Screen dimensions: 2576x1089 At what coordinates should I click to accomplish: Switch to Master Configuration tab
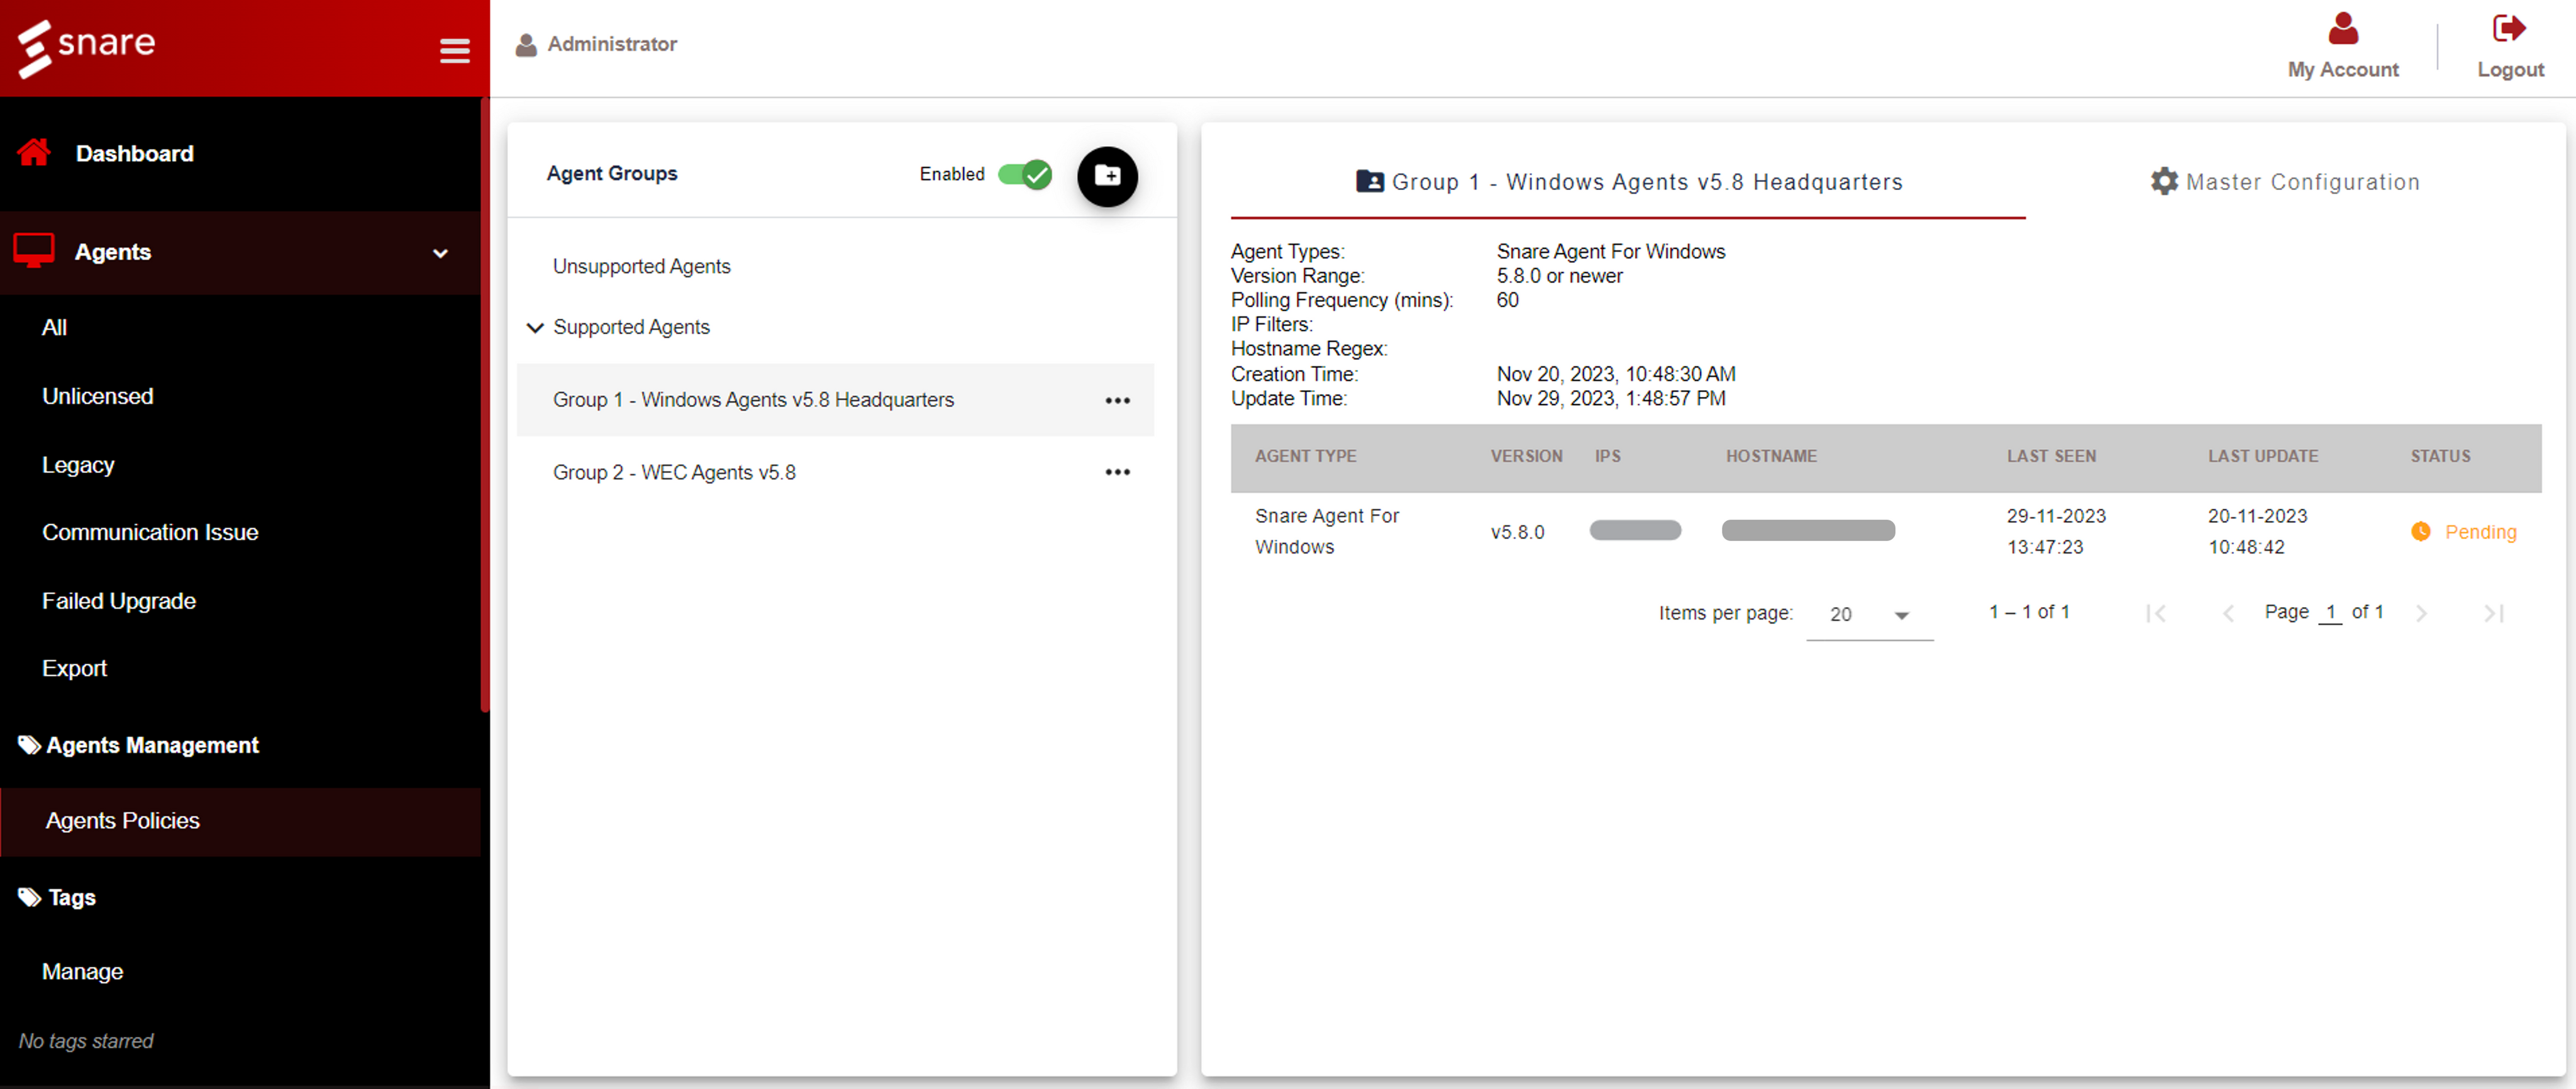pyautogui.click(x=2284, y=182)
